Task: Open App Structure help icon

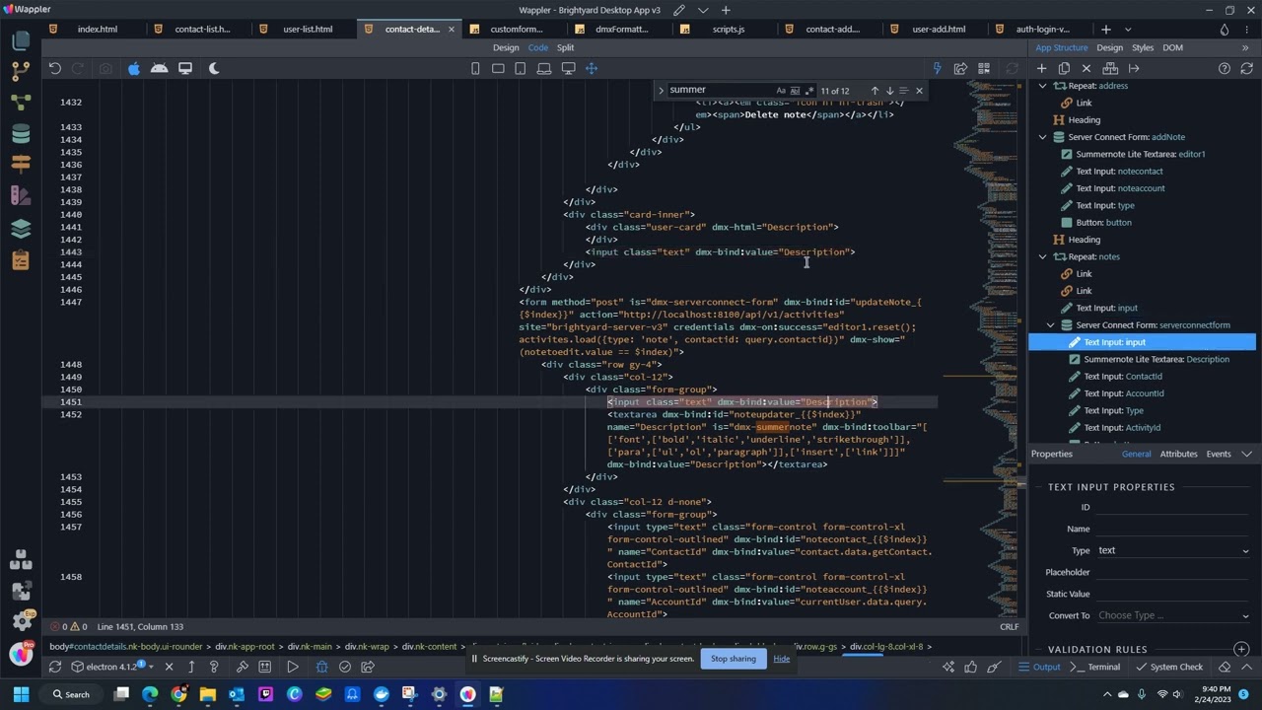Action: (1225, 68)
